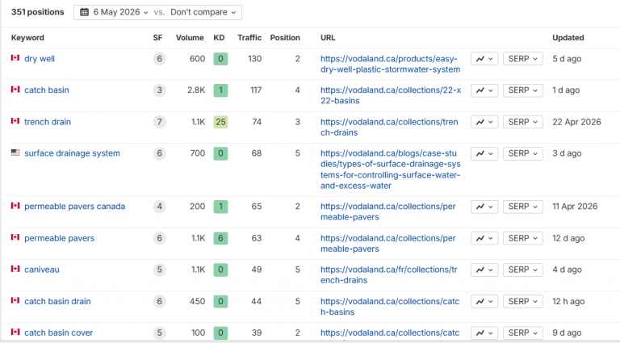The height and width of the screenshot is (343, 620).
Task: Expand the SERP dropdown for catch basin
Action: click(x=523, y=90)
